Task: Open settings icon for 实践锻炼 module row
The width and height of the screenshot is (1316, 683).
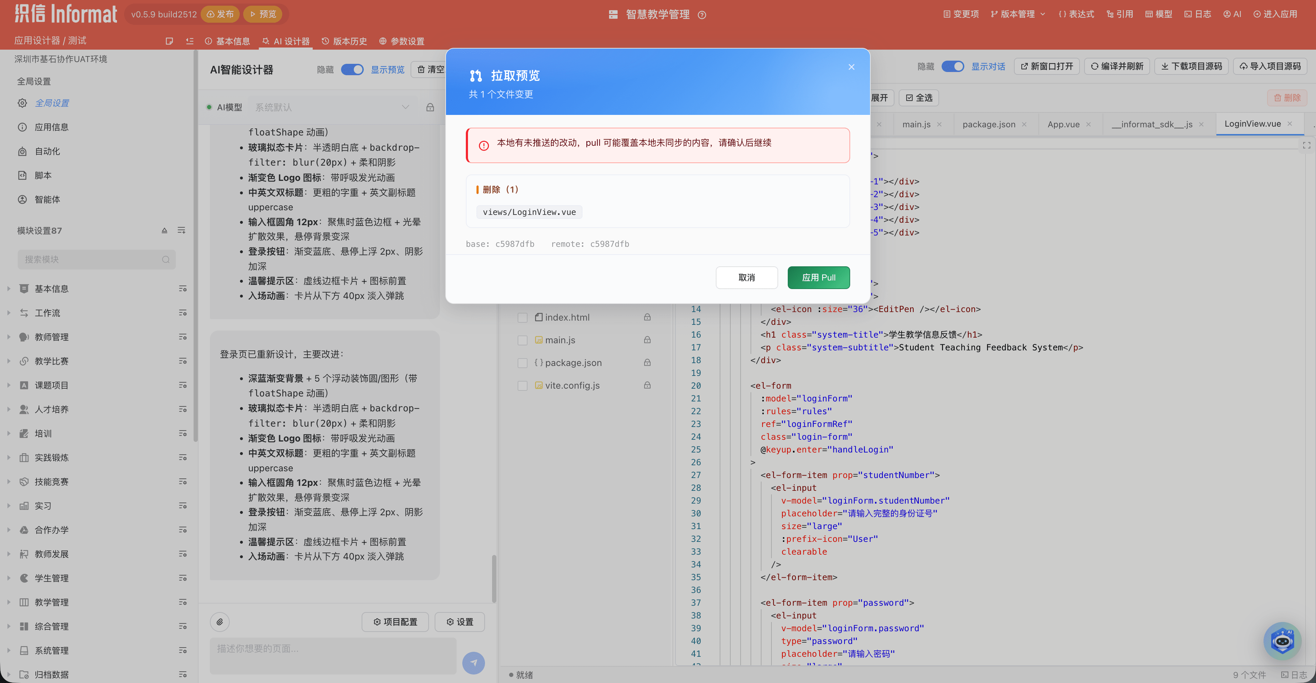Action: pos(182,457)
